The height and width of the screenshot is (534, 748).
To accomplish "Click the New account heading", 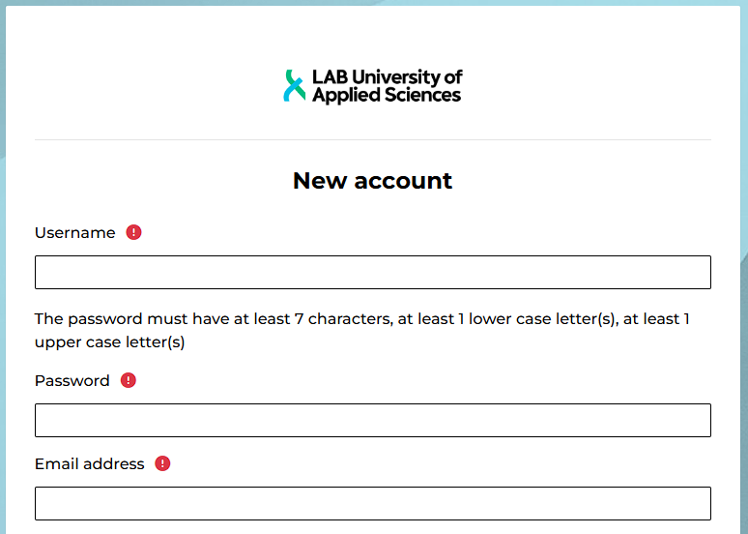I will [372, 181].
